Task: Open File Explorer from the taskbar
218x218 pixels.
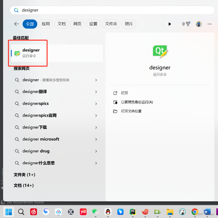Action: point(170,212)
